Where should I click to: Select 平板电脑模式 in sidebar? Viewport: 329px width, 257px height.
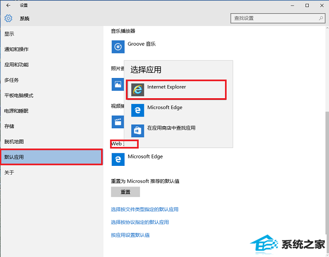[51, 95]
